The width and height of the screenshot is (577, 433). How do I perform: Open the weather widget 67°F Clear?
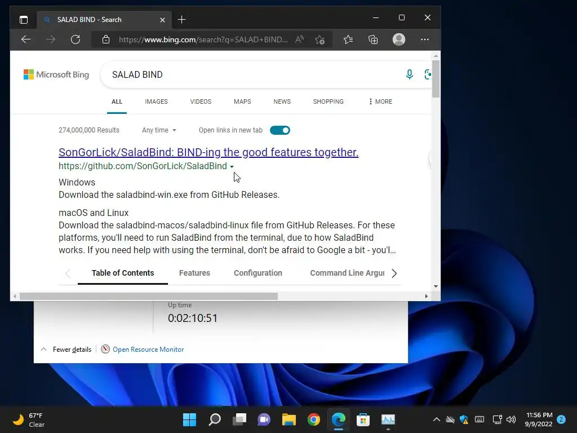click(x=29, y=419)
